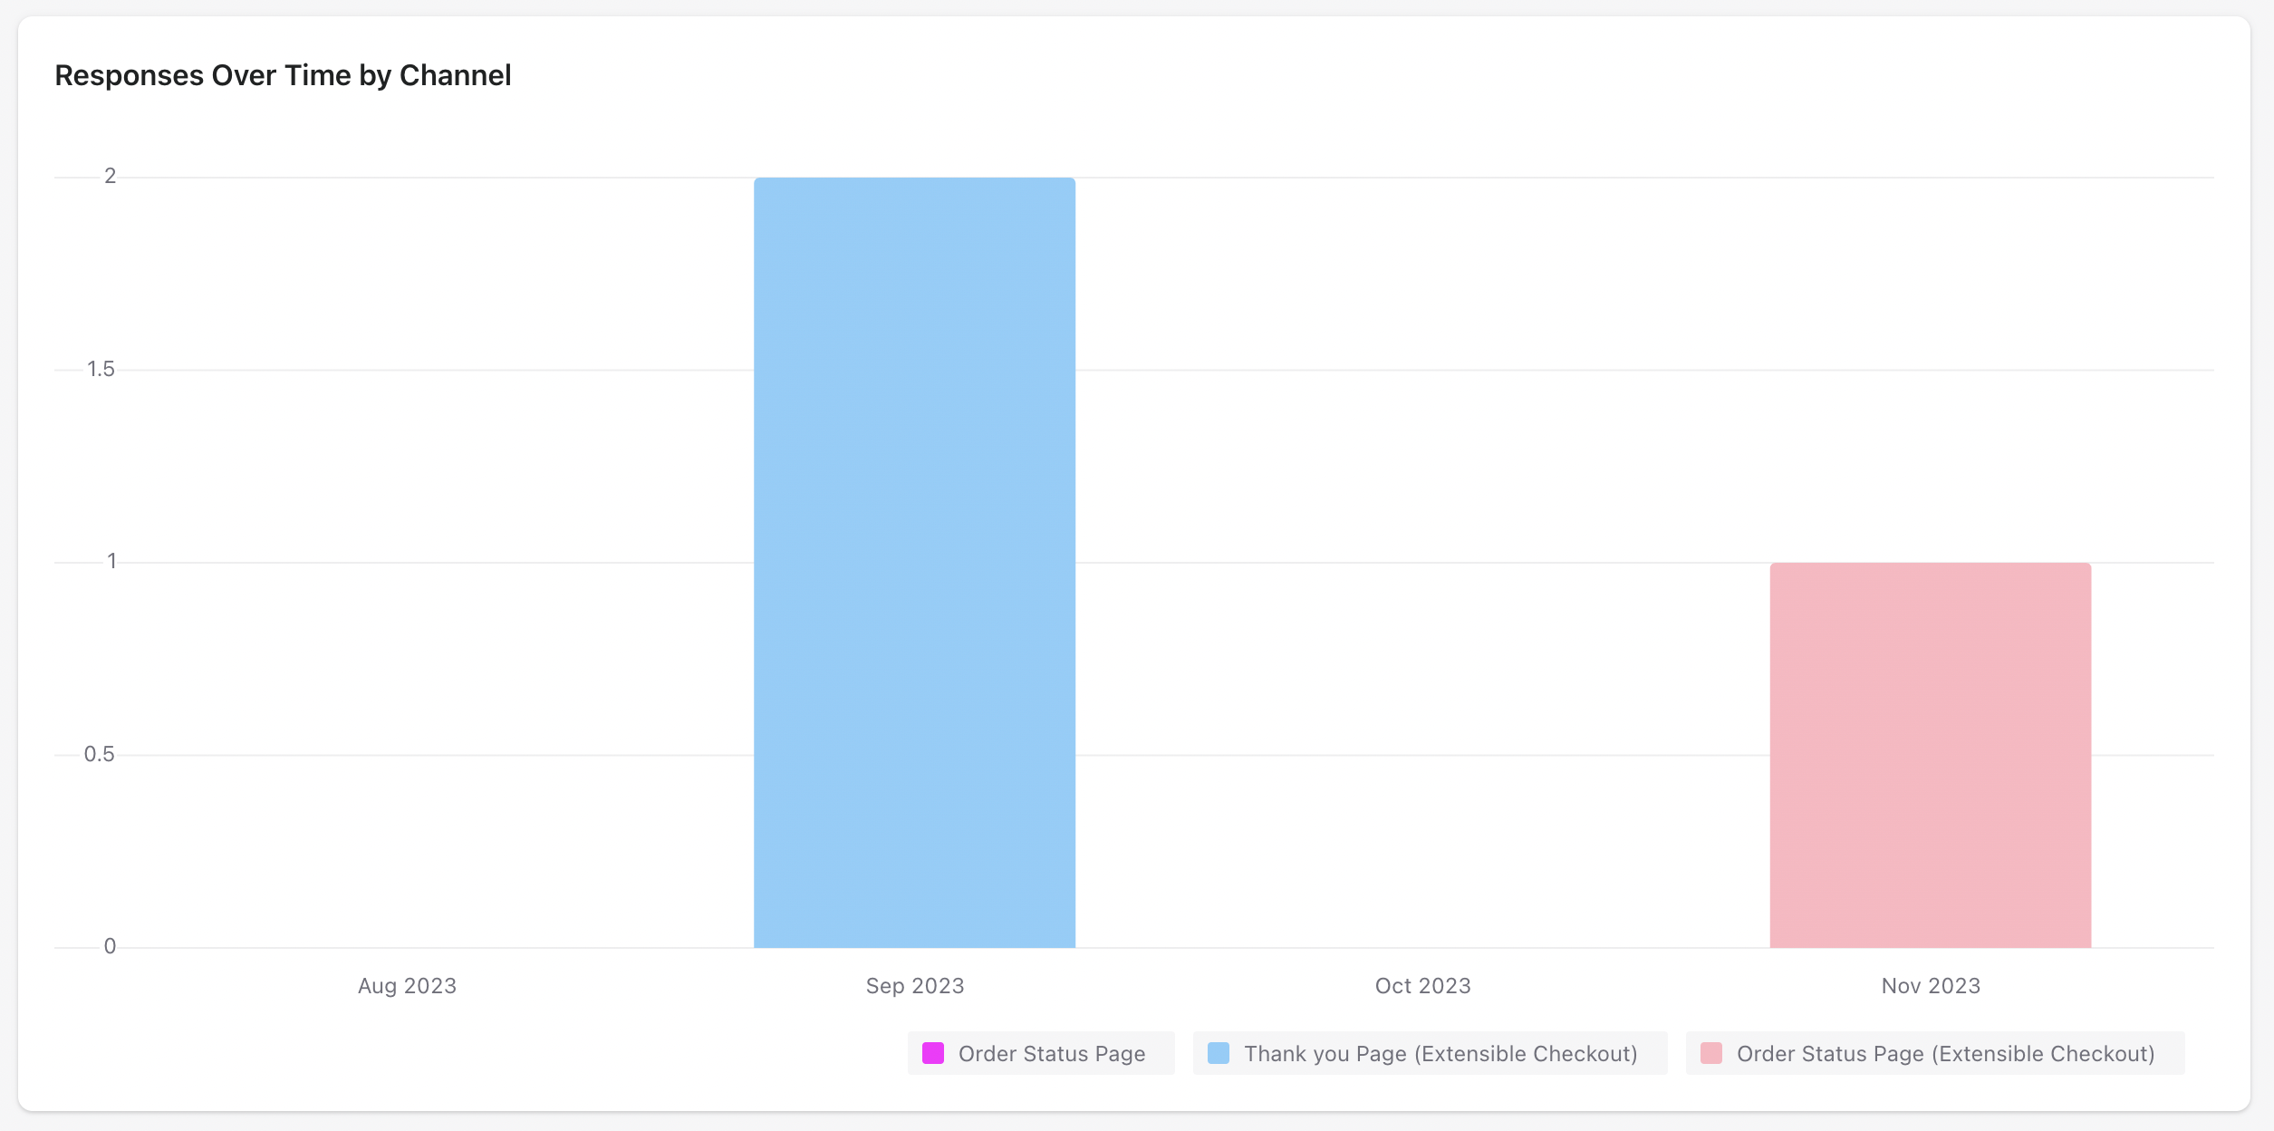Screen dimensions: 2274x1131
Task: Click the 0.5 horizontal gridline
Action: point(453,755)
